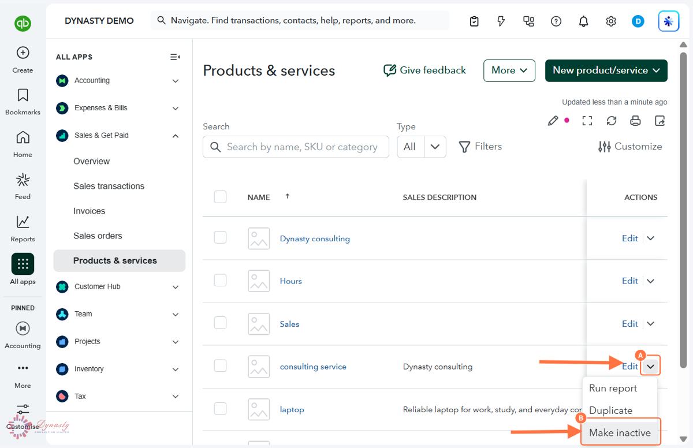Open Customize columns settings
Viewport: 693px width, 448px height.
click(630, 147)
